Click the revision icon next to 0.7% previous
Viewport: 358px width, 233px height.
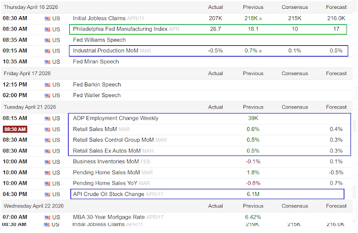(261, 51)
